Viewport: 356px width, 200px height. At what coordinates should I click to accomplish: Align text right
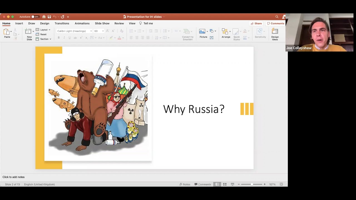point(142,38)
